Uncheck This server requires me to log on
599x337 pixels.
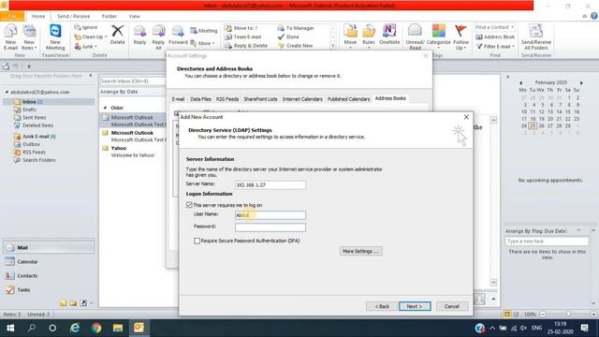click(x=189, y=205)
